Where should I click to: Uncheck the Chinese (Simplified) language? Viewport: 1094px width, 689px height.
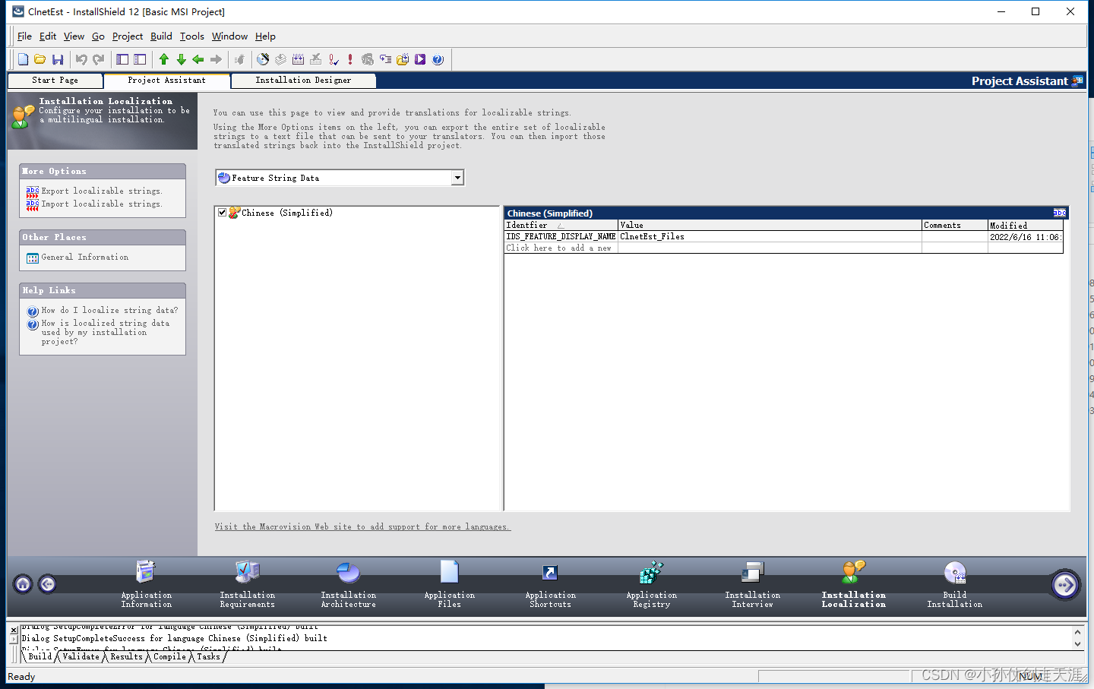coord(222,213)
